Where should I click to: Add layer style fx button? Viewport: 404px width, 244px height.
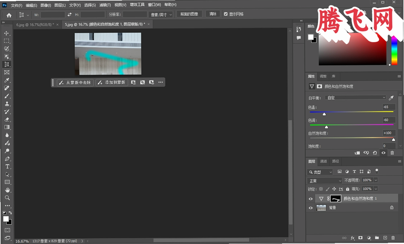click(352, 238)
